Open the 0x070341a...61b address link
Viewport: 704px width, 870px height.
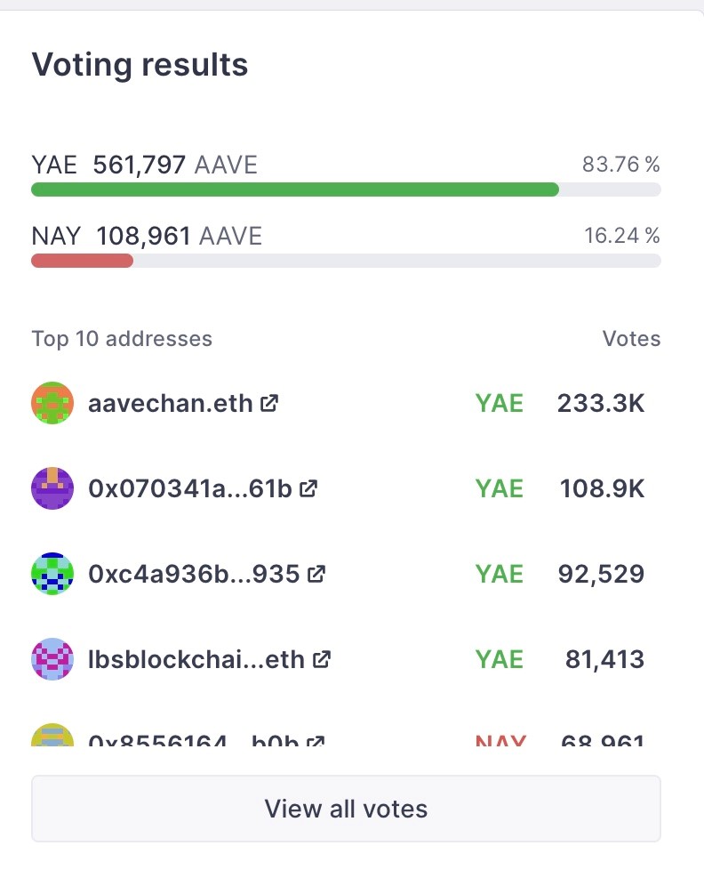tap(189, 489)
